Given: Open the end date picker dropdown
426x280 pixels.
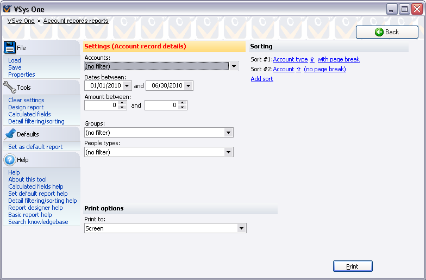Looking at the screenshot, I should [x=188, y=86].
